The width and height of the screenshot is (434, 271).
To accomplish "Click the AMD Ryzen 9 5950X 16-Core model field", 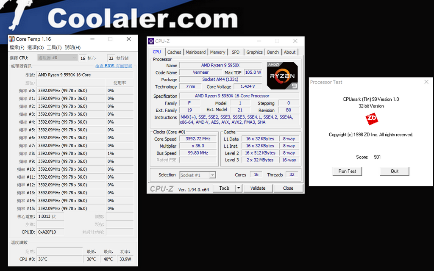I will 85,75.
